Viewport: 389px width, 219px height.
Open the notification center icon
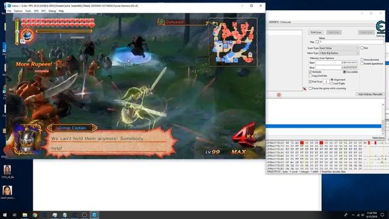click(382, 215)
